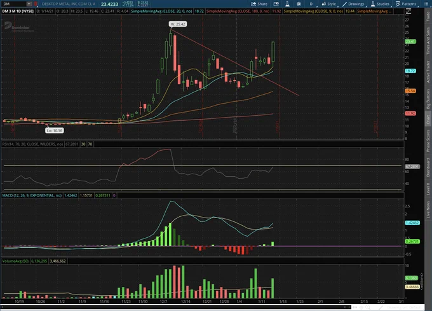Click the red 11.92 moving average tag
Screen dimensions: 432x311
(x=410, y=113)
